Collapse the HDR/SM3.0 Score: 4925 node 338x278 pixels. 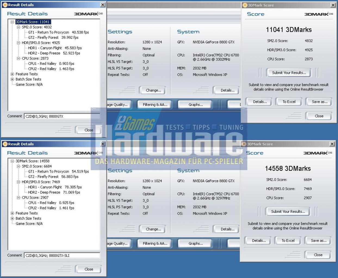[x=18, y=43]
